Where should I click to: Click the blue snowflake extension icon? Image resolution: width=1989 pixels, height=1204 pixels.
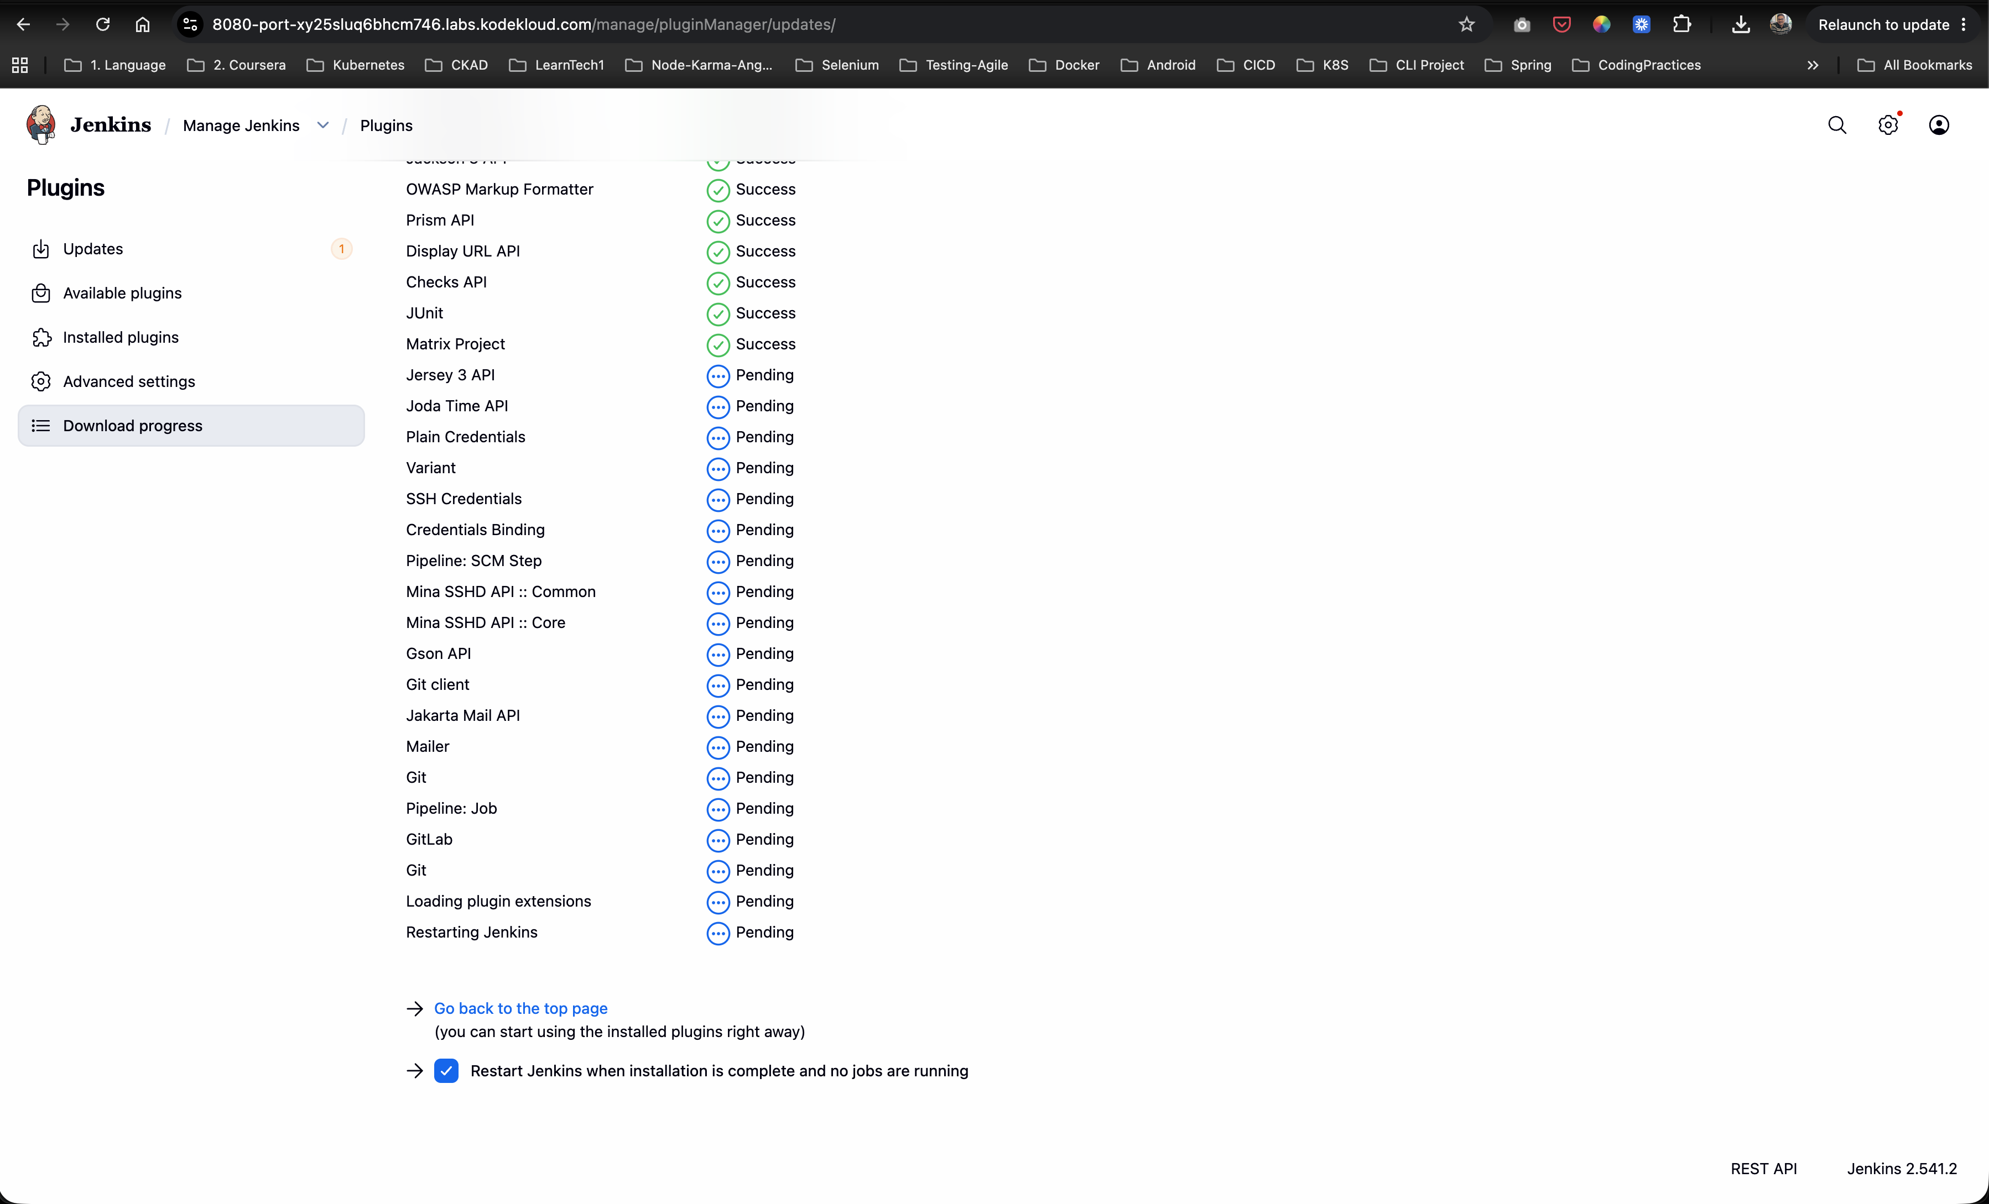pos(1641,24)
